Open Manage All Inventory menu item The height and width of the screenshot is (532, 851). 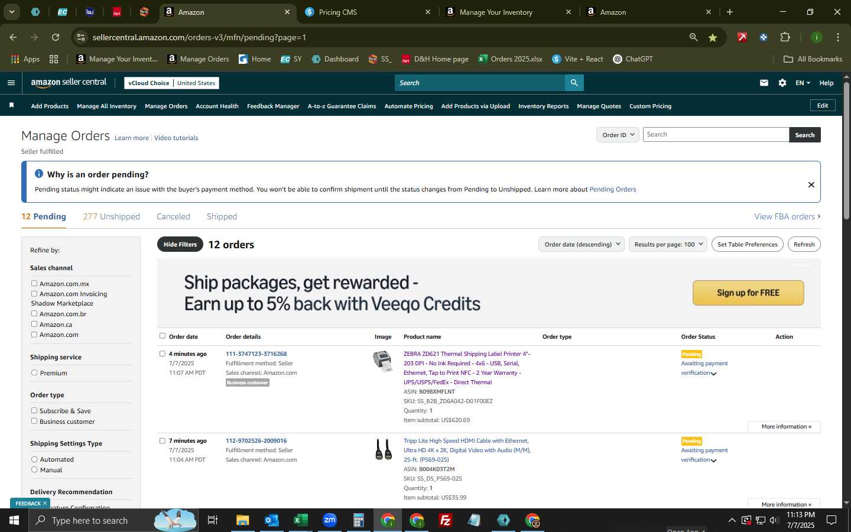tap(106, 106)
